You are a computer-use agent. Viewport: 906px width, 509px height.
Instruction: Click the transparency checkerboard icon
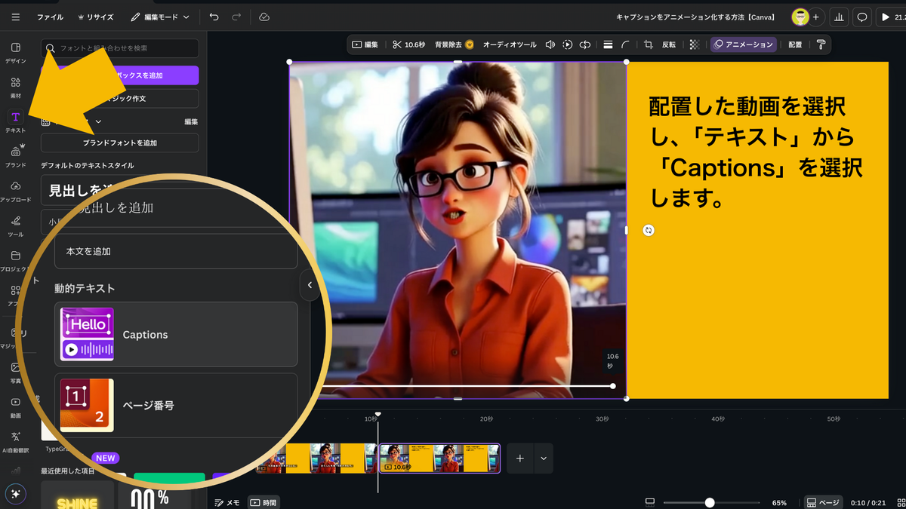[695, 44]
